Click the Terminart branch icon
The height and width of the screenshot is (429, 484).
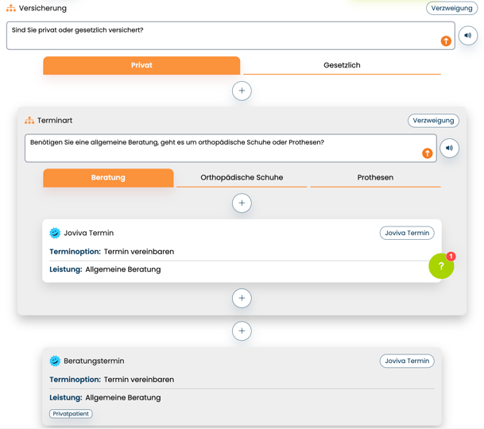tap(29, 121)
